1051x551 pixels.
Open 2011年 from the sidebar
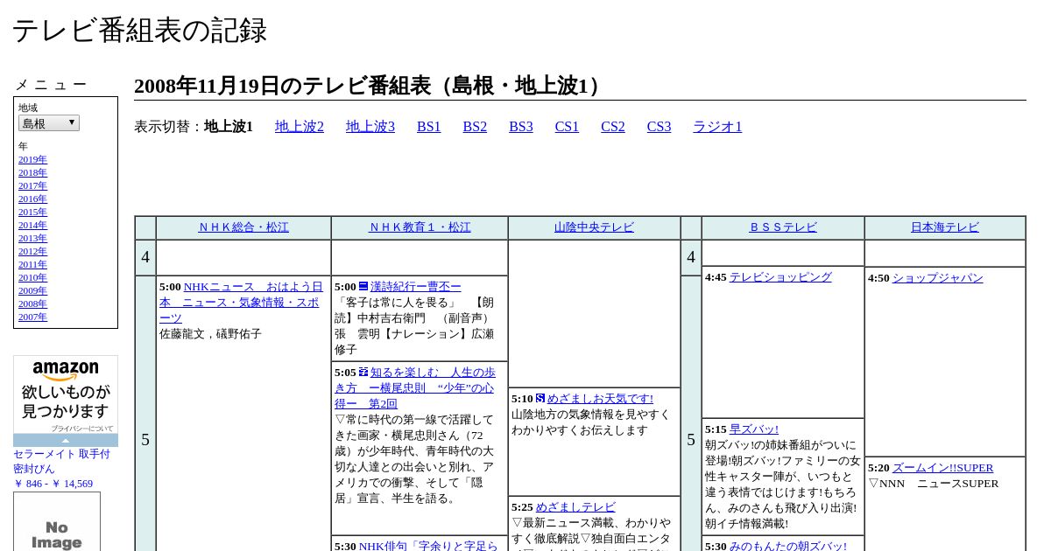(32, 264)
